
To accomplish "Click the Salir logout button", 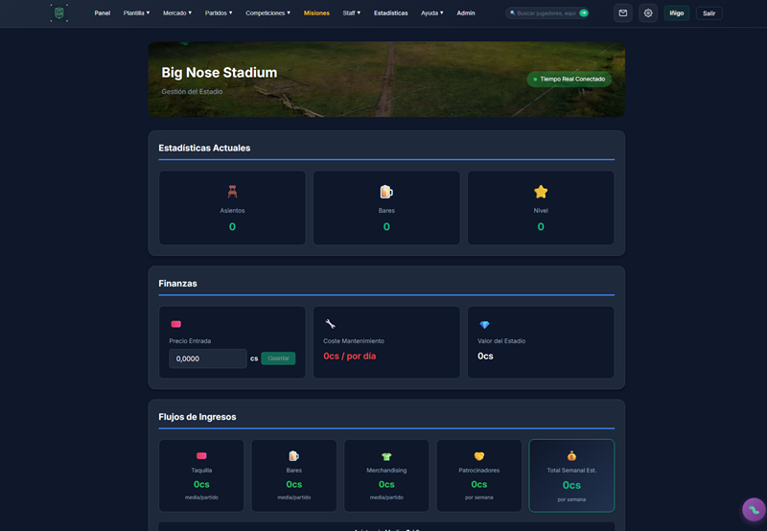I will coord(709,13).
